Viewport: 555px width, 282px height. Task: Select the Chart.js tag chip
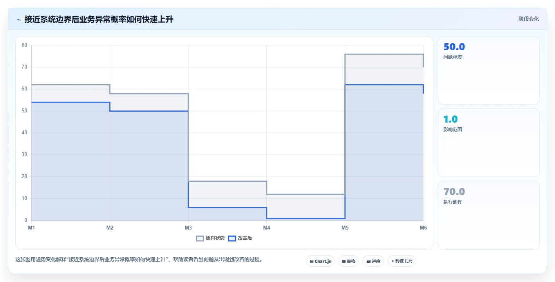[x=320, y=261]
